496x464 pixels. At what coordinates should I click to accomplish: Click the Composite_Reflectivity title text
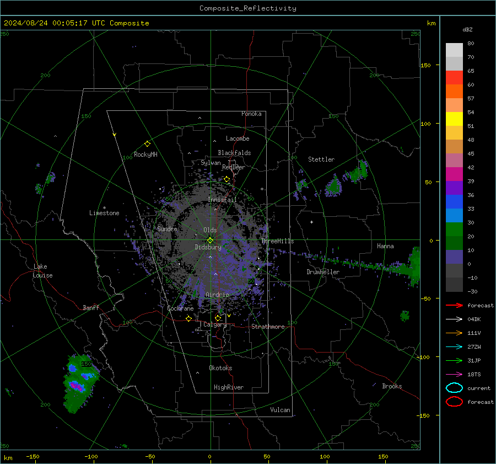coord(248,8)
